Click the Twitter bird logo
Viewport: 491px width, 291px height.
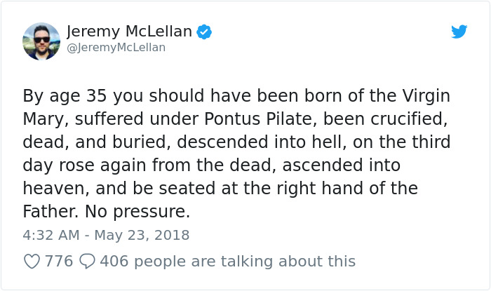[x=459, y=32]
